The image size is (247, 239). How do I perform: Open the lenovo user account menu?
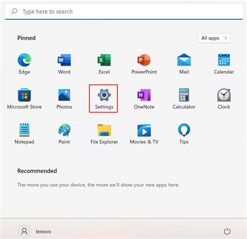pyautogui.click(x=34, y=231)
